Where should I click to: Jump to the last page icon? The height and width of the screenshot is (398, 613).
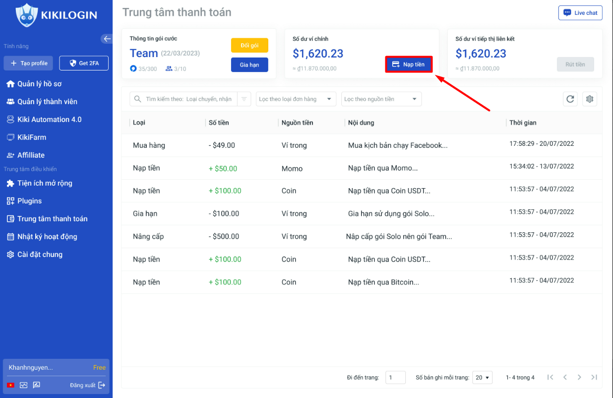(x=594, y=378)
